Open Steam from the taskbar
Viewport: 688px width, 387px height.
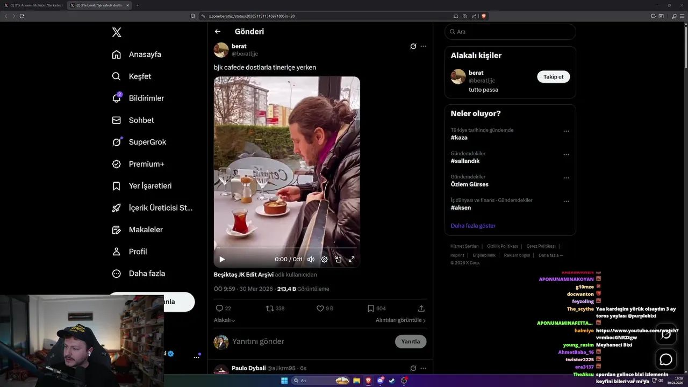392,381
